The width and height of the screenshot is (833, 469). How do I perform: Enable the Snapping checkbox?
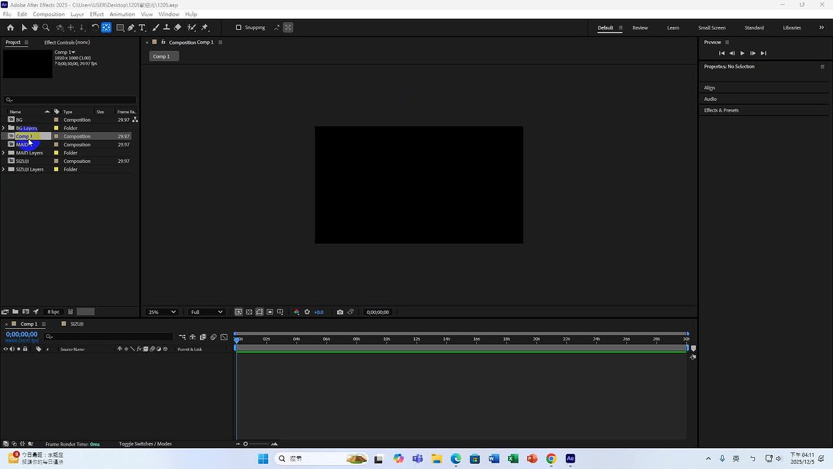point(238,27)
